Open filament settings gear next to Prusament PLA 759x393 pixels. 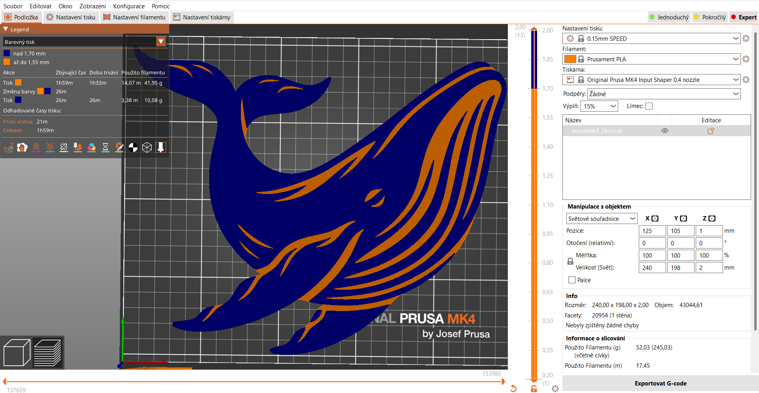coord(746,59)
